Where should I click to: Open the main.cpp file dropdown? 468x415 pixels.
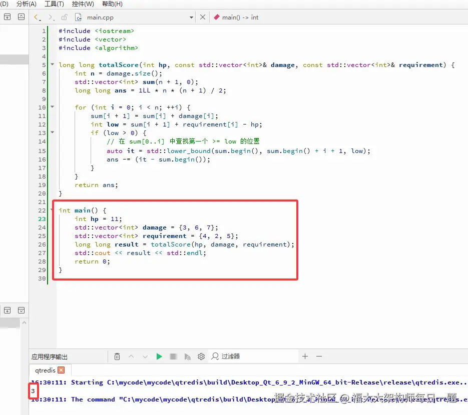point(191,17)
